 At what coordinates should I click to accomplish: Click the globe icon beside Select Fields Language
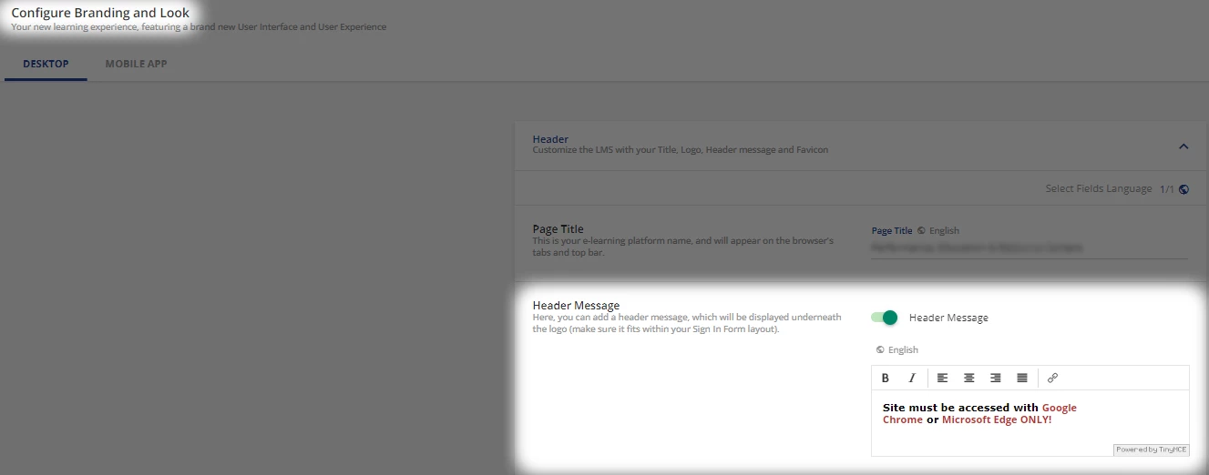tap(1183, 189)
